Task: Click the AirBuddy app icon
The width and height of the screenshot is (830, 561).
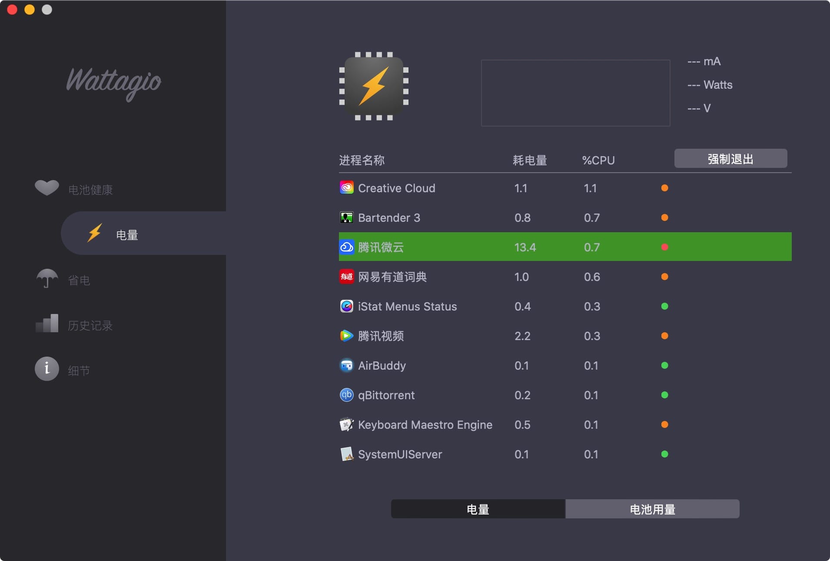Action: tap(346, 365)
